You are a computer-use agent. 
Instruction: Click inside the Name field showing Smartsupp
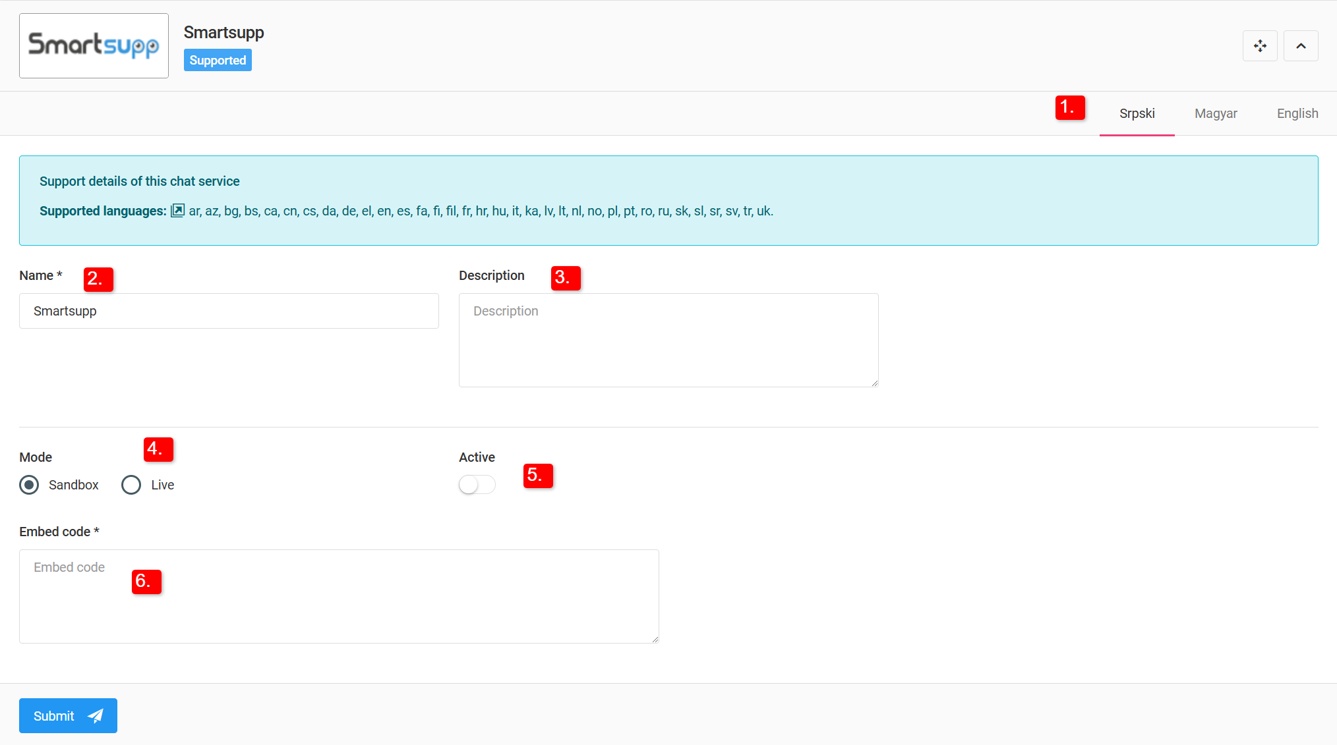click(229, 311)
